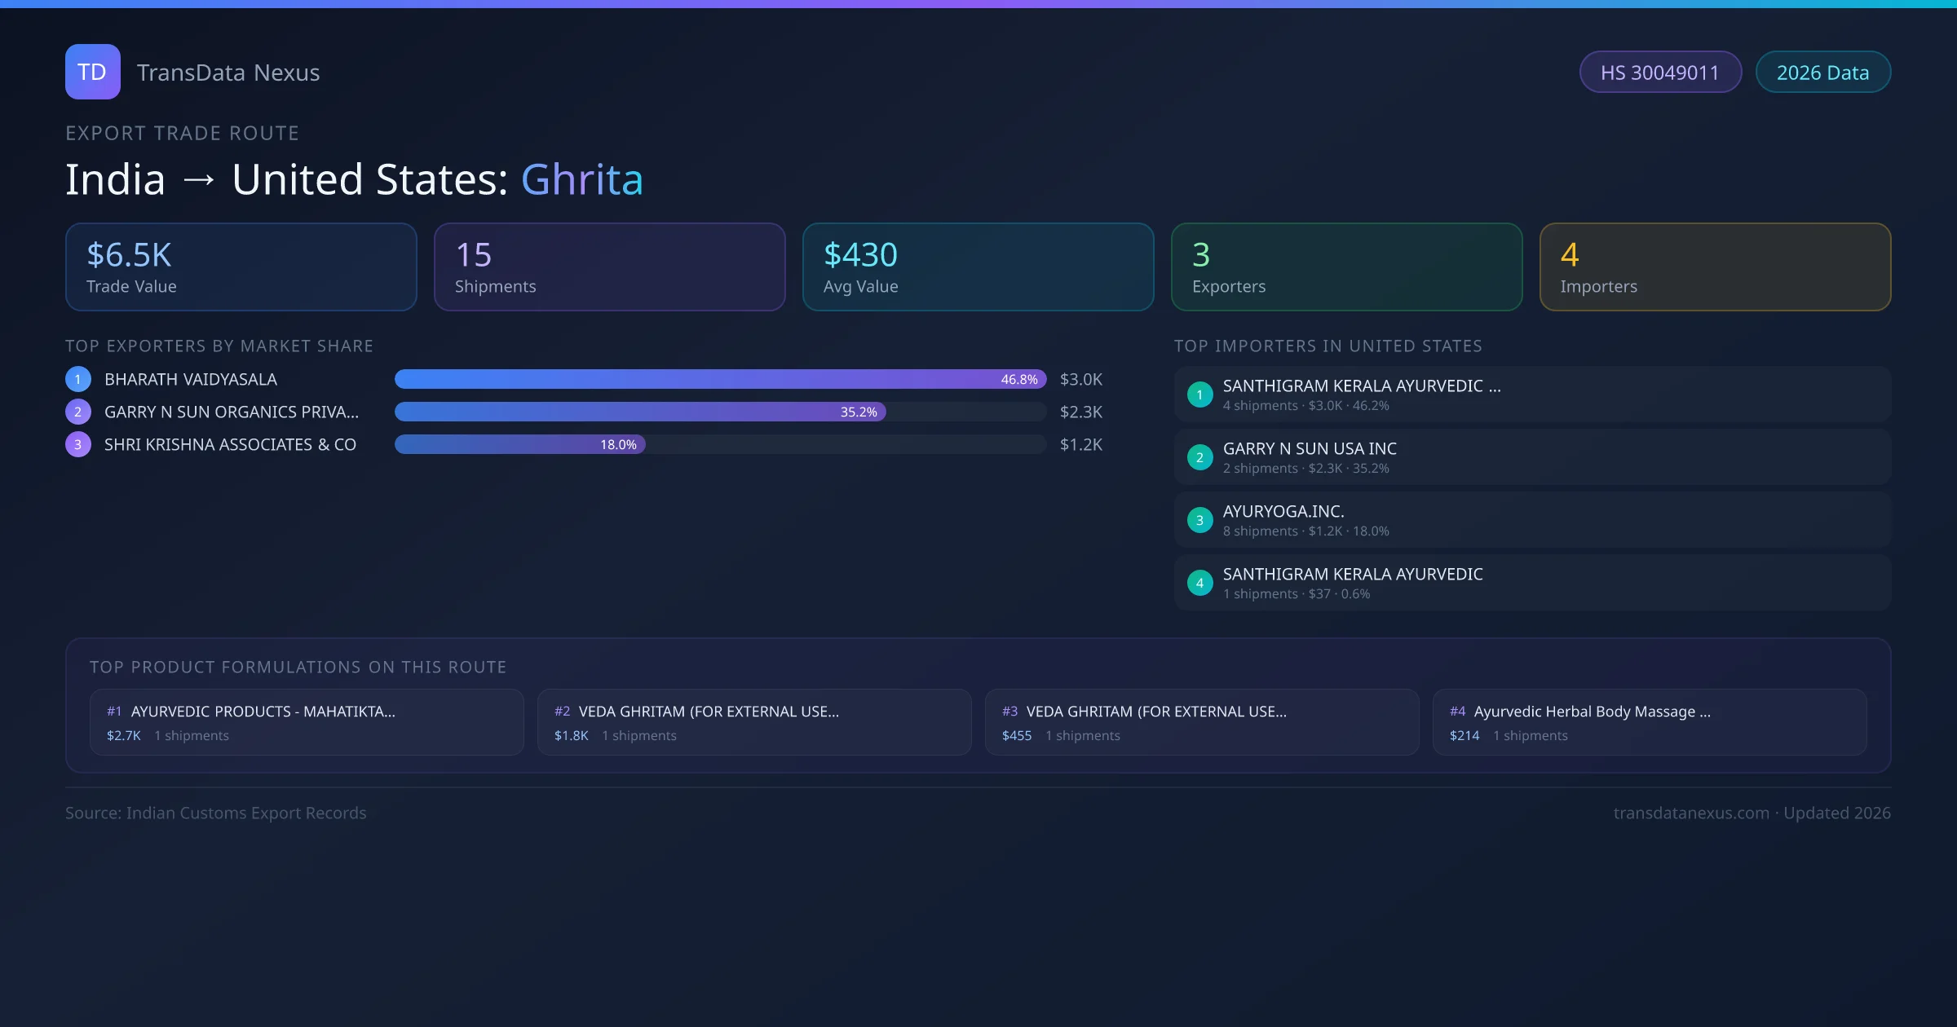Click green rank 3 badge for AYURYOGA.INC.
The width and height of the screenshot is (1957, 1027).
click(x=1199, y=520)
